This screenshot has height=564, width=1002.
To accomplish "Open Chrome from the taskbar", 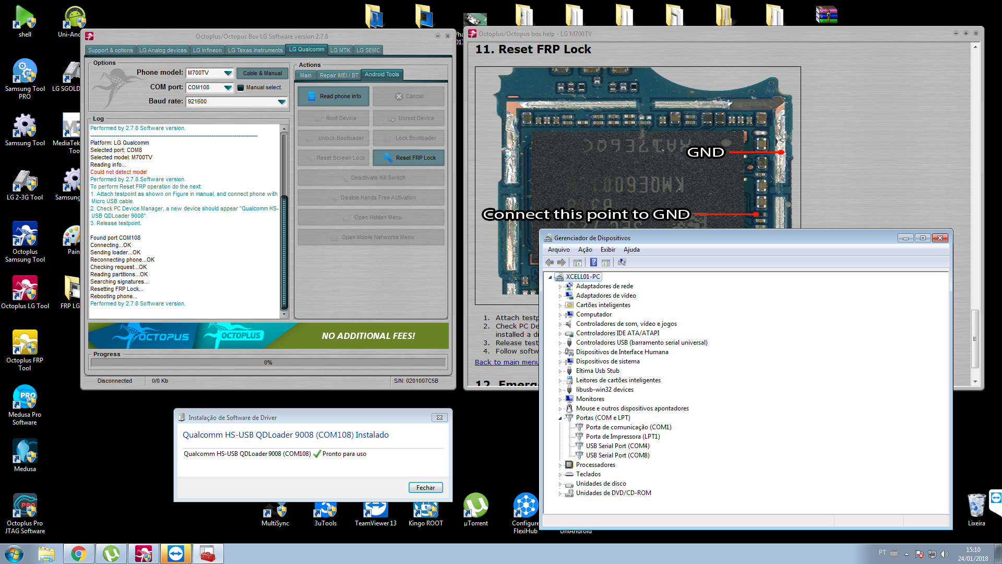I will point(79,554).
